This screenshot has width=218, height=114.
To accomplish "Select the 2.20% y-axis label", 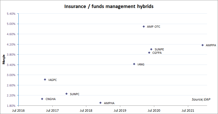I will 11,95.
